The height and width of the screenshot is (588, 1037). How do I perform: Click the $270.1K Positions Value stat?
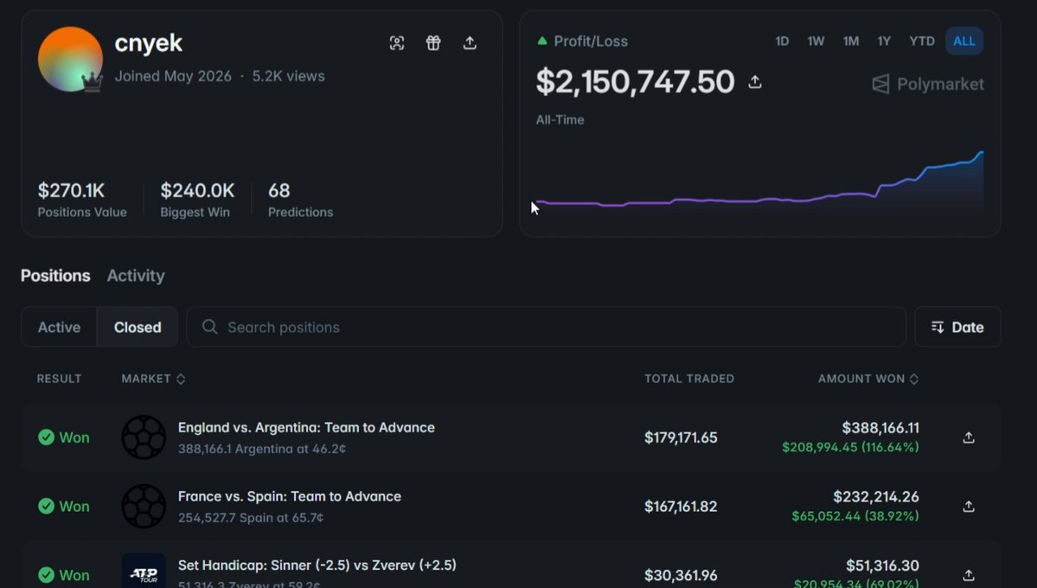tap(82, 200)
